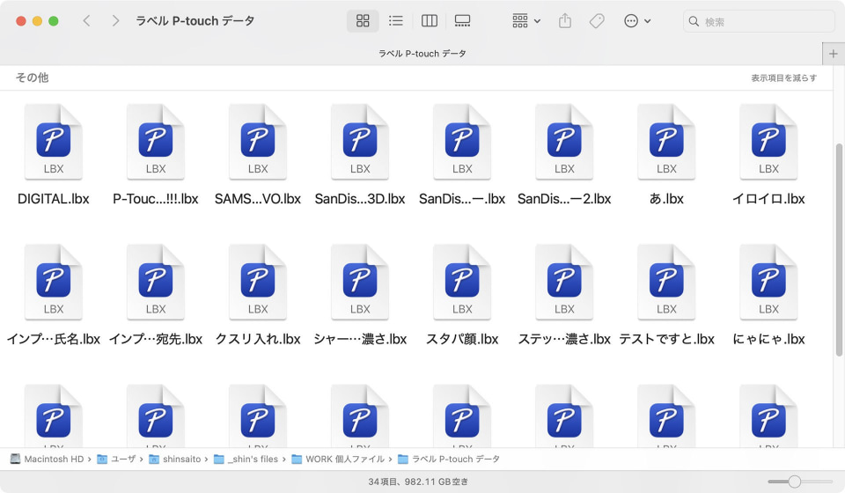845x493 pixels.
Task: Add a new tab with plus button
Action: pyautogui.click(x=834, y=54)
